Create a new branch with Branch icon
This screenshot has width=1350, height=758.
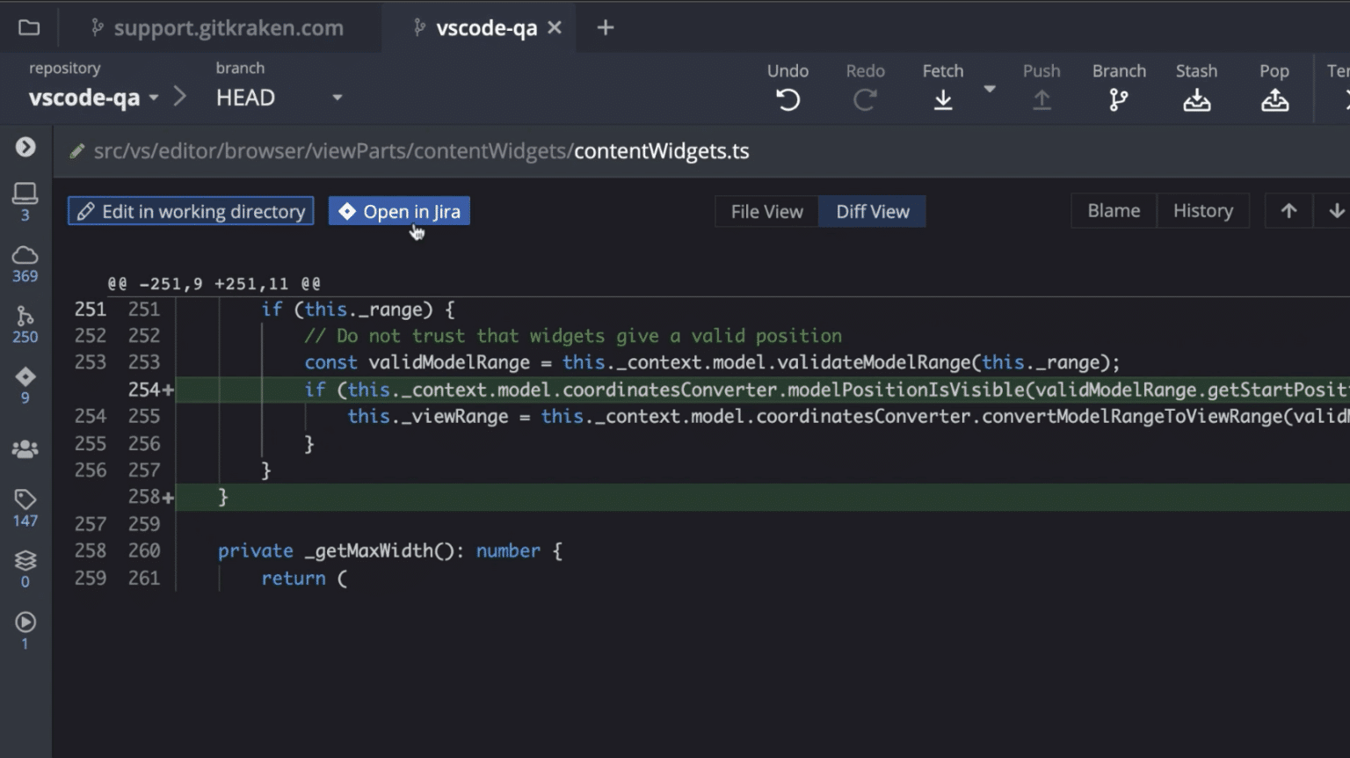tap(1118, 100)
